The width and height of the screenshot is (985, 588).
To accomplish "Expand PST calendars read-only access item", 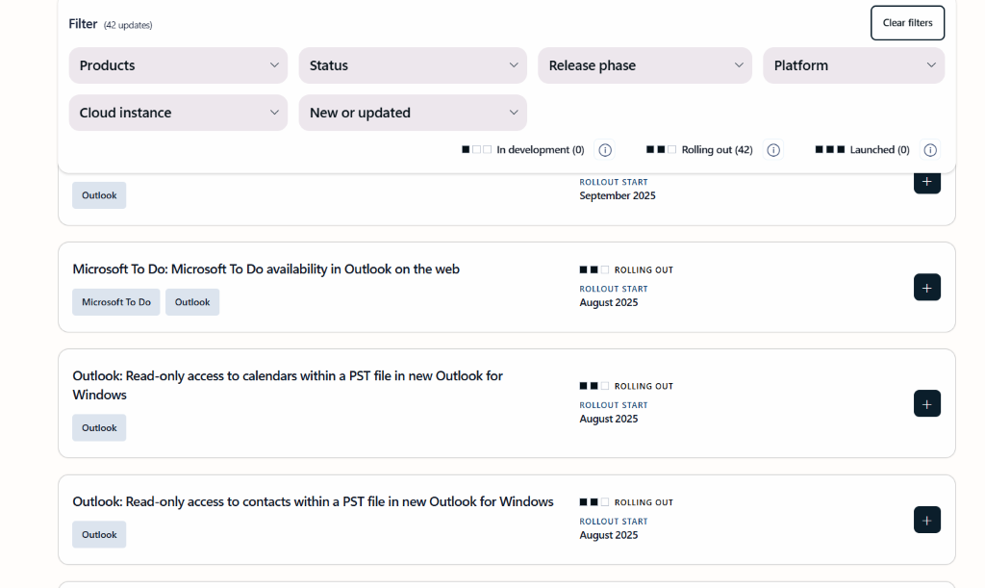I will pos(926,403).
